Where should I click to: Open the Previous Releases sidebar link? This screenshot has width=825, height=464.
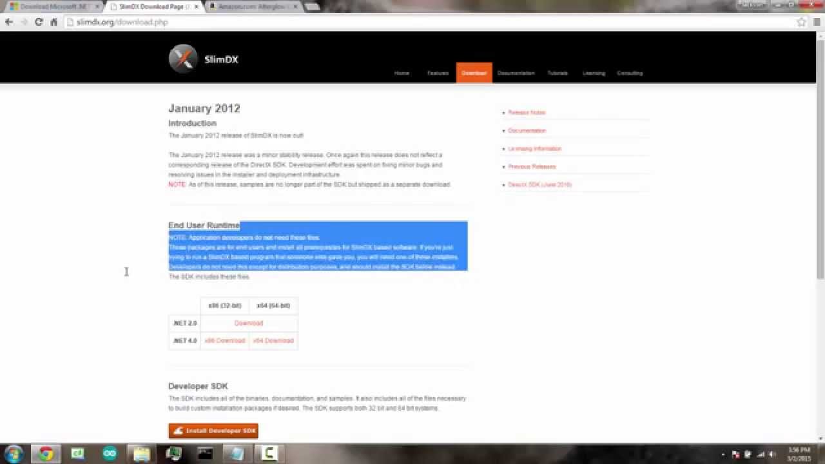pyautogui.click(x=532, y=167)
